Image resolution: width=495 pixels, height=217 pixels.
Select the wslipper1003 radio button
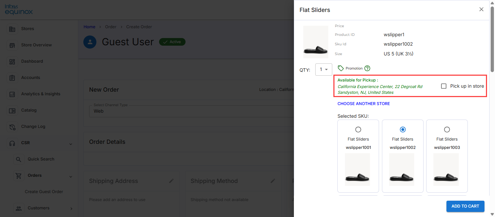pyautogui.click(x=447, y=129)
